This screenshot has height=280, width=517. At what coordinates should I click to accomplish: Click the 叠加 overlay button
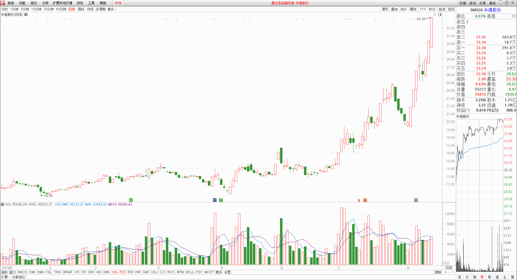coord(394,9)
